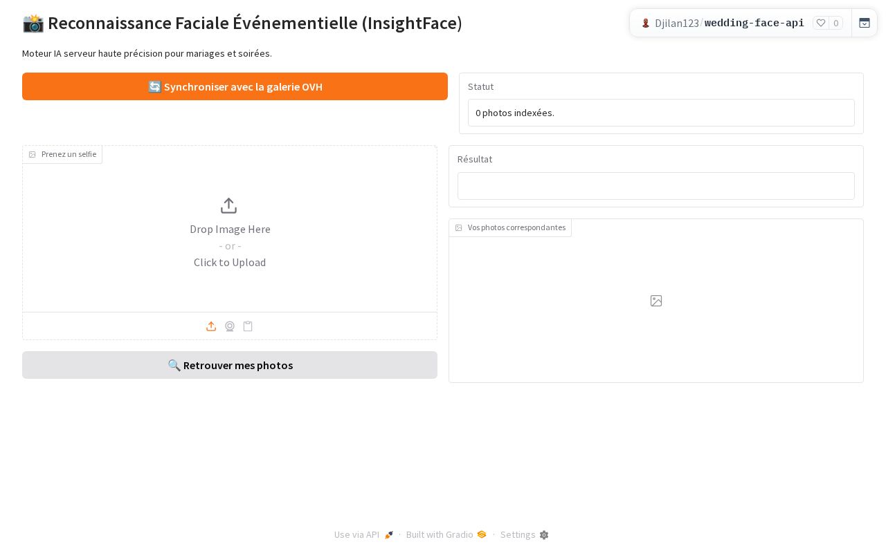886x553 pixels.
Task: Click the upload arrow in the drop area
Action: pos(229,206)
